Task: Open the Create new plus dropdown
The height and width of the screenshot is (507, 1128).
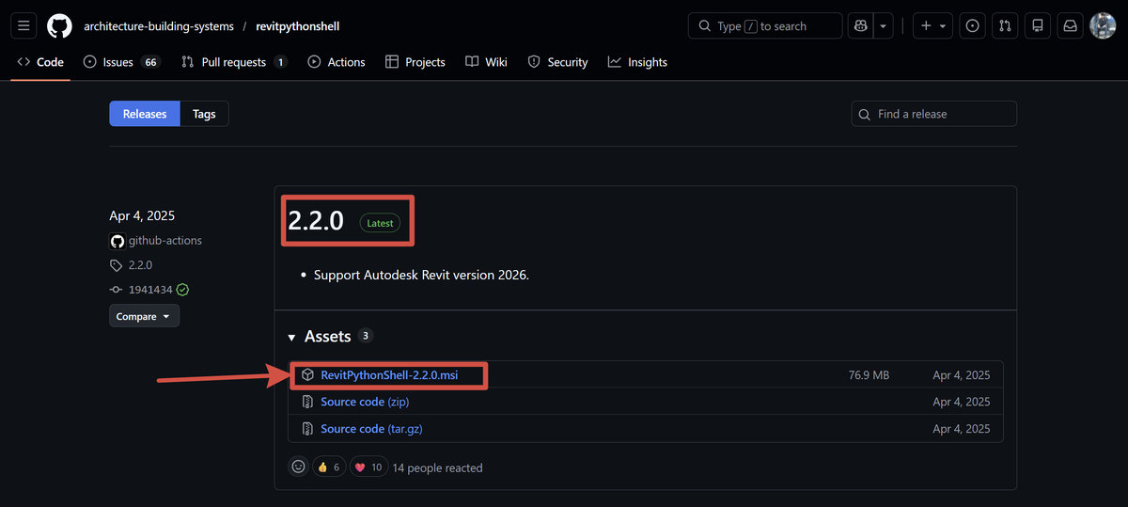Action: tap(933, 26)
